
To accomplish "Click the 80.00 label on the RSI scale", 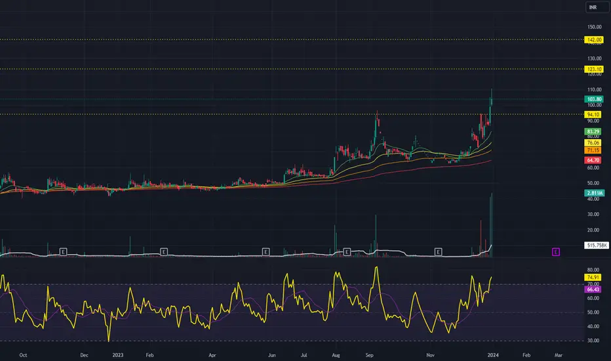I will (593, 270).
